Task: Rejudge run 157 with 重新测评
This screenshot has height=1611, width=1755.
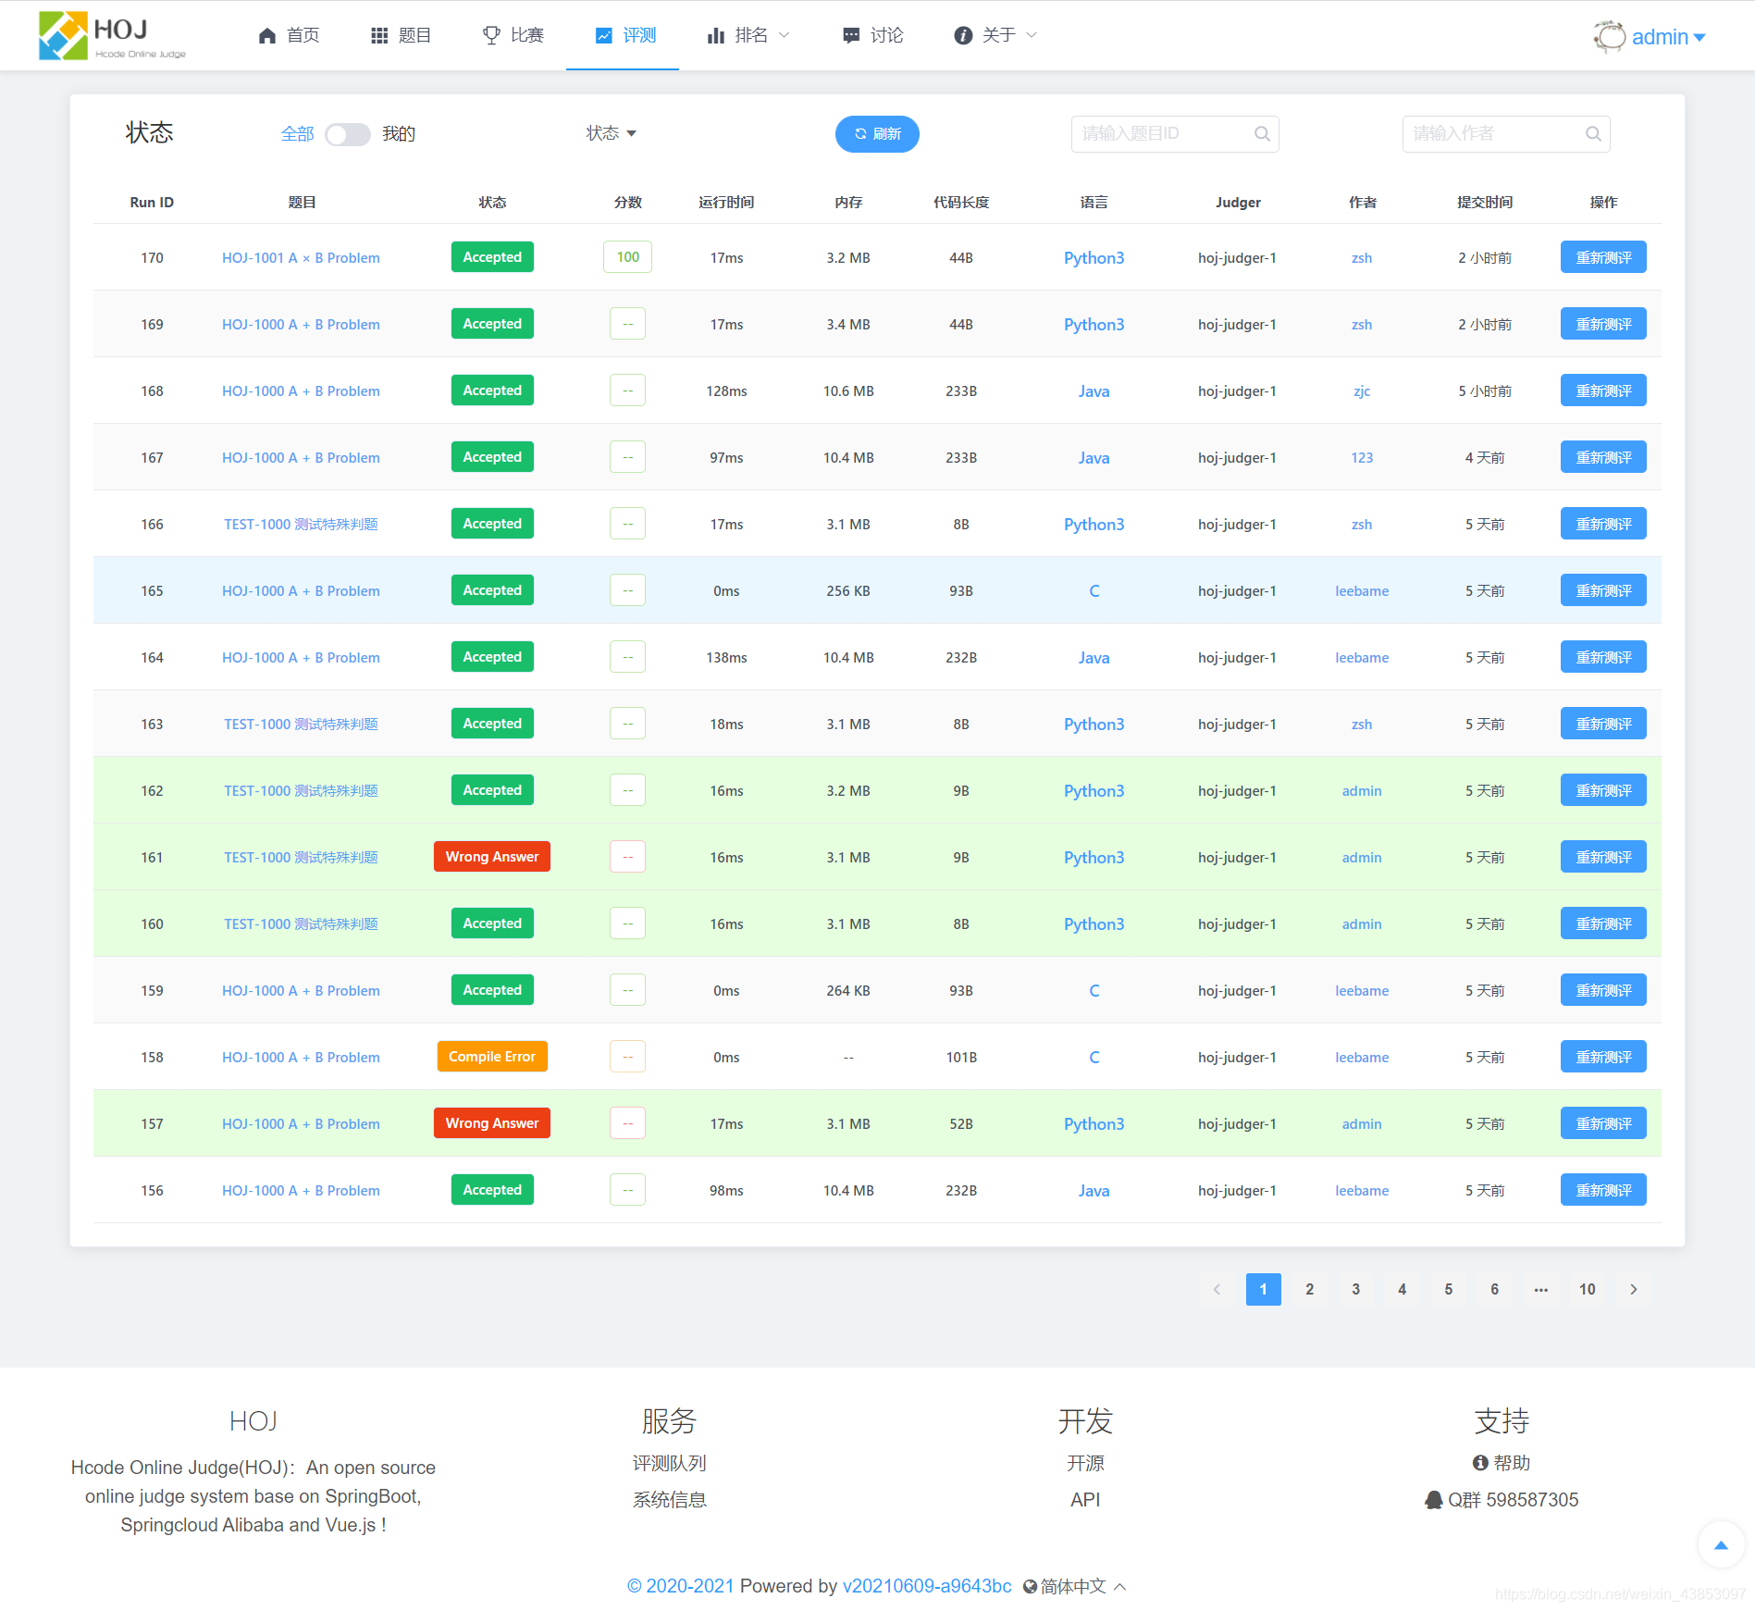Action: pyautogui.click(x=1603, y=1123)
